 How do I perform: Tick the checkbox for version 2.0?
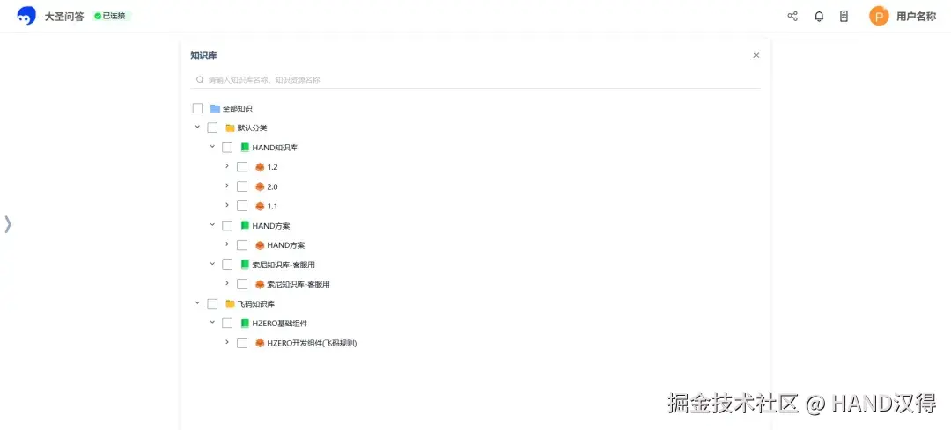(x=242, y=186)
